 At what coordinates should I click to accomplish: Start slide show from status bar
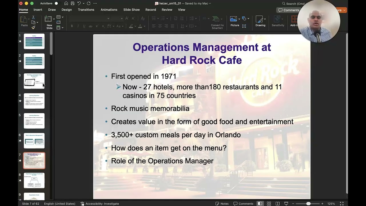[286, 204]
